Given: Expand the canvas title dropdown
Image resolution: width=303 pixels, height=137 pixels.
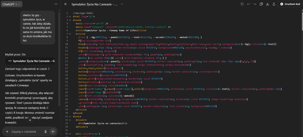Looking at the screenshot, I should [122, 4].
